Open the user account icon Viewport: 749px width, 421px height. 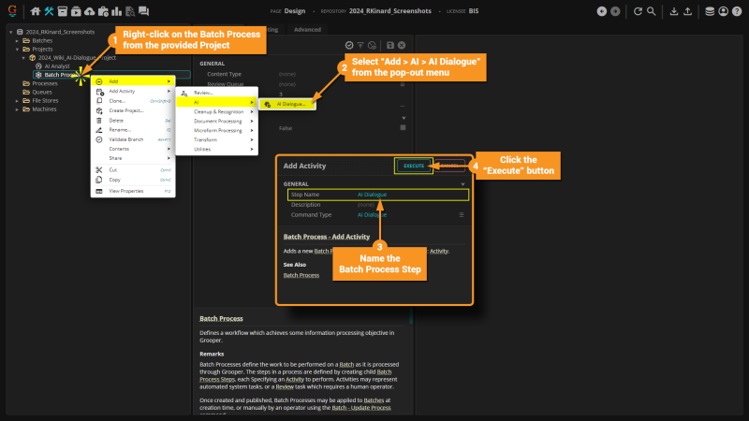(723, 11)
